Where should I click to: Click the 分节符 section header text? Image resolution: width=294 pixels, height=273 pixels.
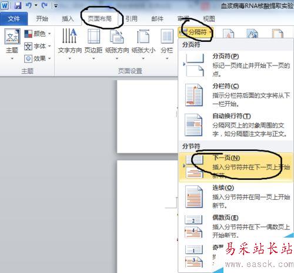click(191, 146)
